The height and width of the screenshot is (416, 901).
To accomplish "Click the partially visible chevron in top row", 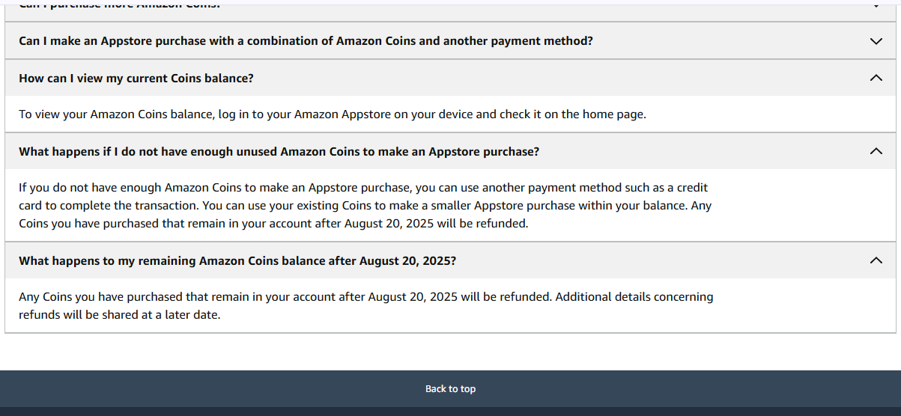I will click(x=876, y=5).
